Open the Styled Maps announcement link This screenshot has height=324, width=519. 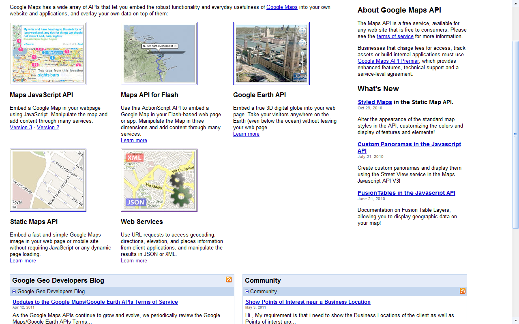pyautogui.click(x=375, y=102)
